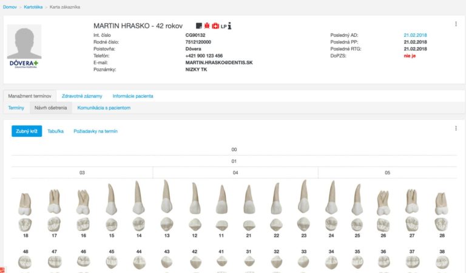Go to the Termíny sub-tab
The image size is (466, 273).
[x=16, y=108]
